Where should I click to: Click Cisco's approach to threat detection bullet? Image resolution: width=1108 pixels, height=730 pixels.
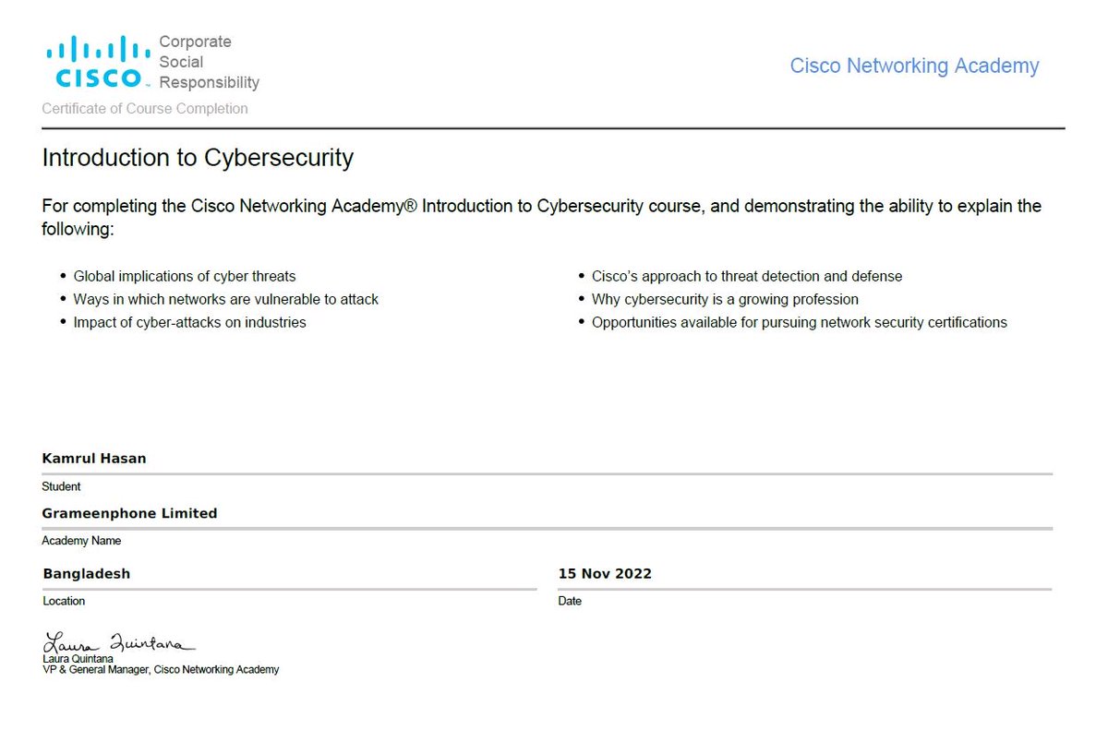[x=747, y=276]
